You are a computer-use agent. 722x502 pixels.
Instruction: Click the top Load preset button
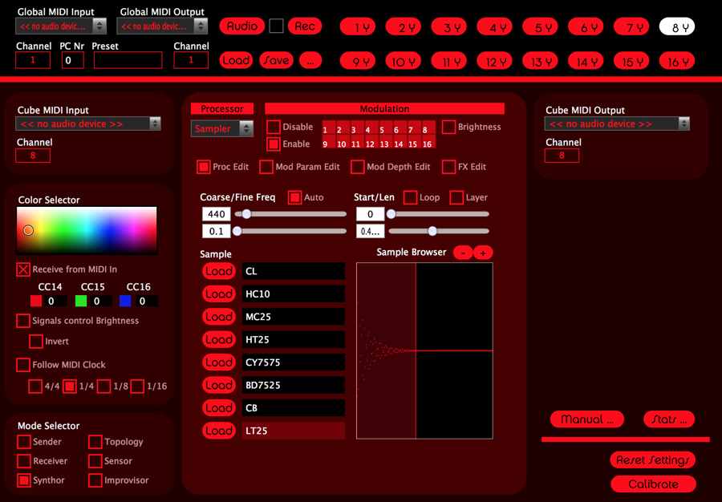(236, 60)
